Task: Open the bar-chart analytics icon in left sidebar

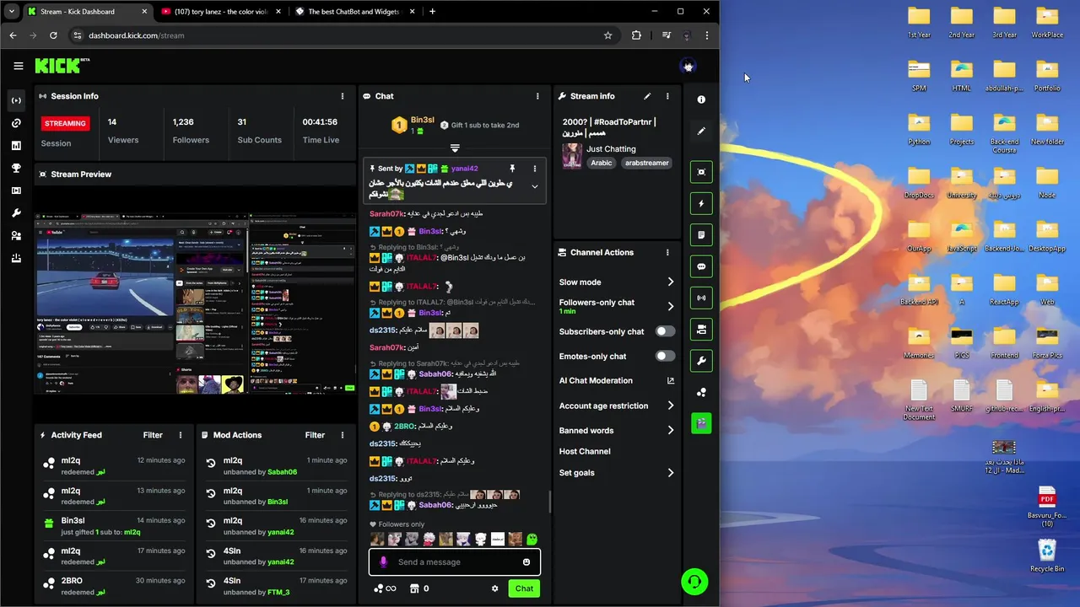Action: click(16, 146)
